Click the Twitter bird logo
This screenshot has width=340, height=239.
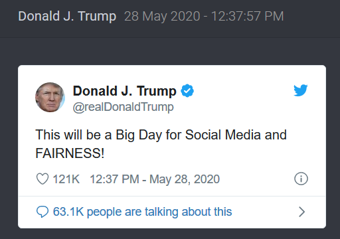tap(301, 90)
